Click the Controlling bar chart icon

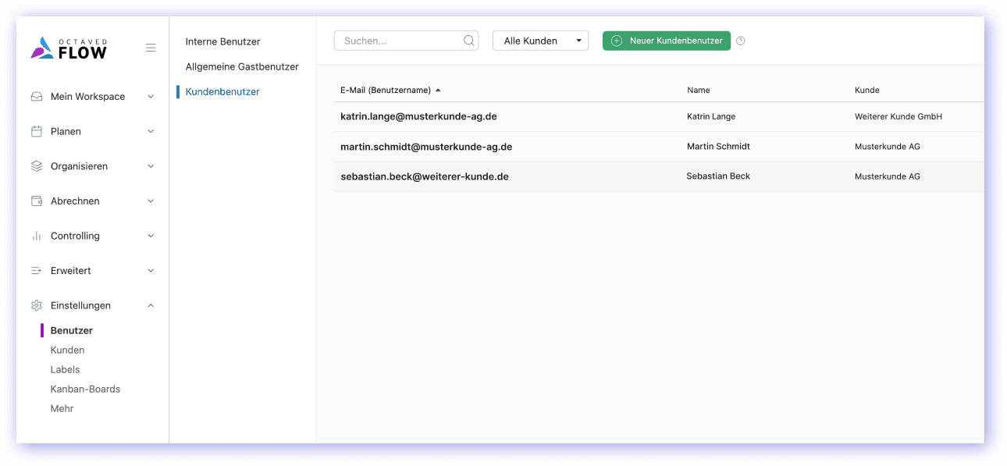37,236
